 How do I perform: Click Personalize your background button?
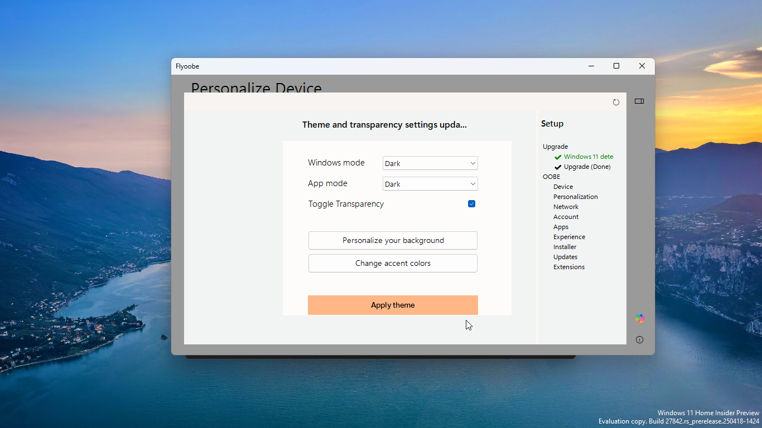[x=393, y=241]
